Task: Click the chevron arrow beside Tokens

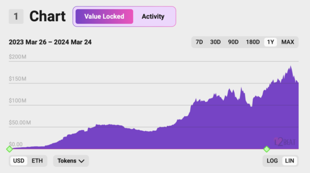Action: click(81, 161)
